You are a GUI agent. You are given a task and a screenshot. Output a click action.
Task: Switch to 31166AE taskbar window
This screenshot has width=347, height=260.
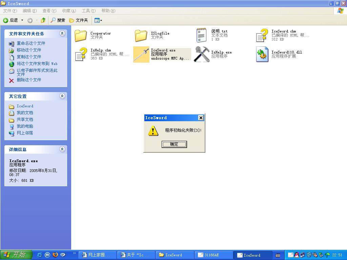coord(213,255)
